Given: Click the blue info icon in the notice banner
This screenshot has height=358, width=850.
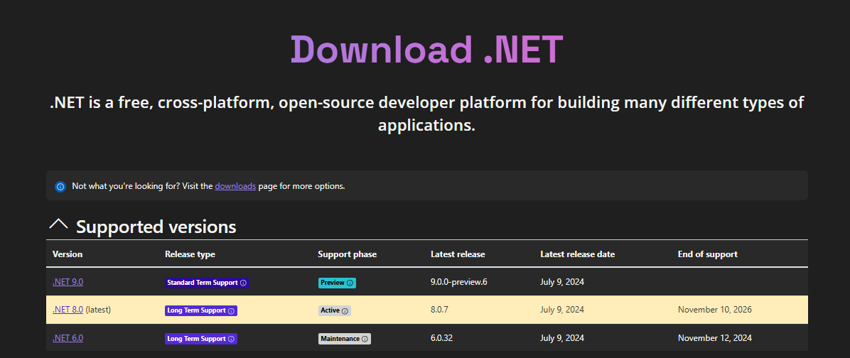Looking at the screenshot, I should click(60, 186).
